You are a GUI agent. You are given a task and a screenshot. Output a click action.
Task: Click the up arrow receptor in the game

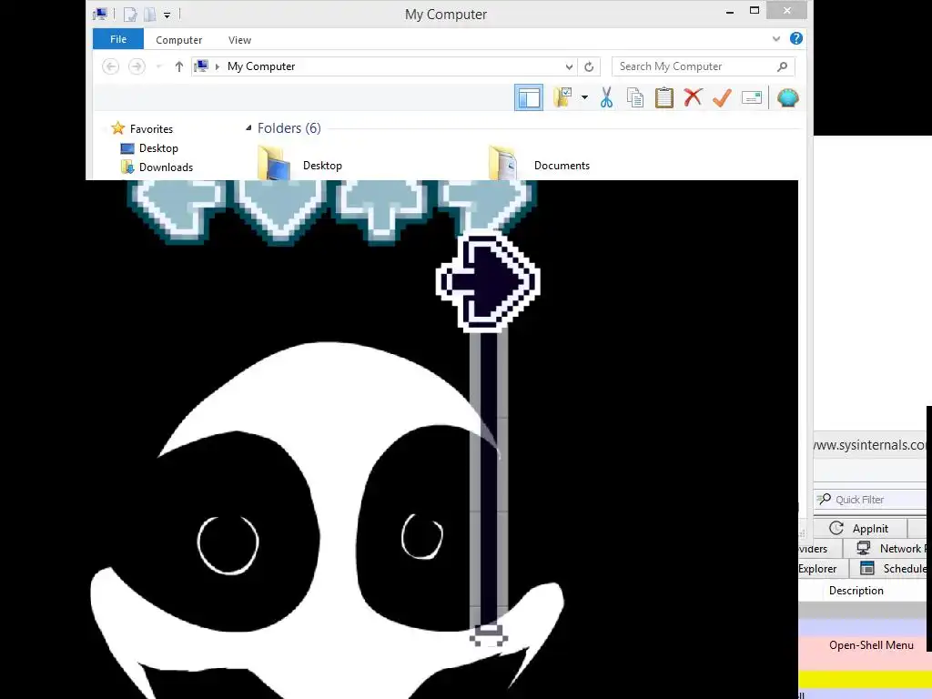[382, 211]
